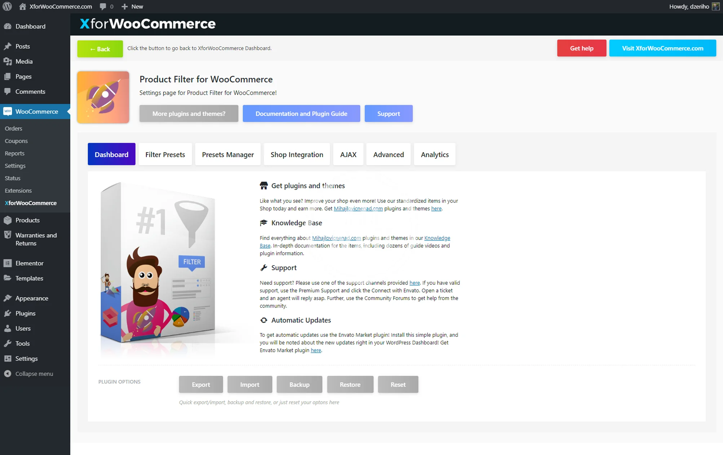Open Elementor from the sidebar
This screenshot has width=723, height=455.
(x=29, y=263)
